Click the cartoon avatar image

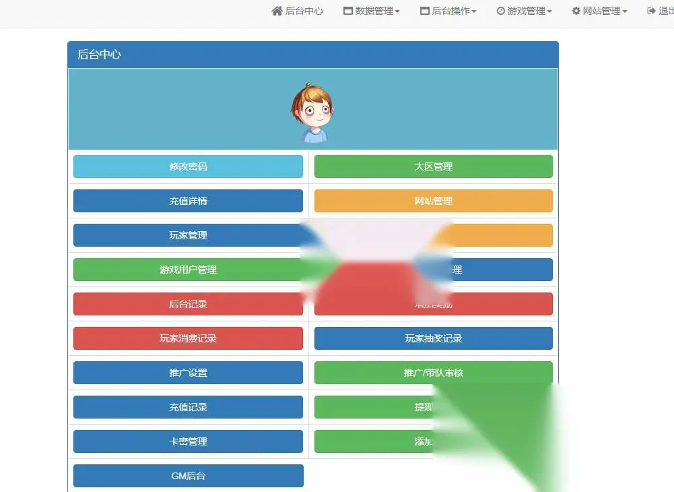click(x=312, y=113)
